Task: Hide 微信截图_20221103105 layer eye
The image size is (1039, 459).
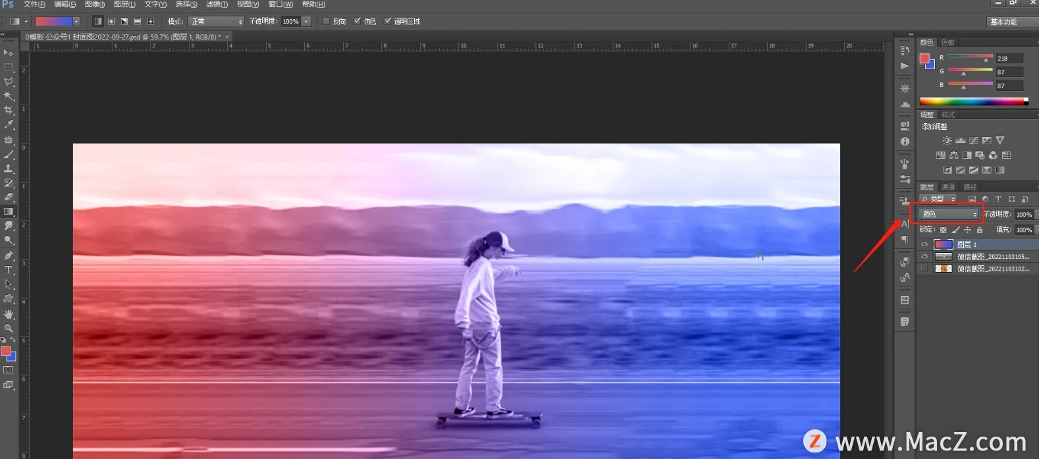Action: pyautogui.click(x=924, y=257)
